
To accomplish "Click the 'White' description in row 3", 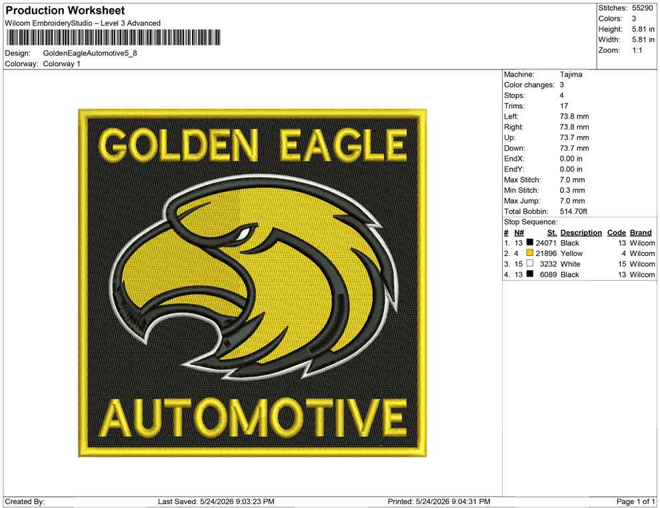I will click(x=571, y=264).
